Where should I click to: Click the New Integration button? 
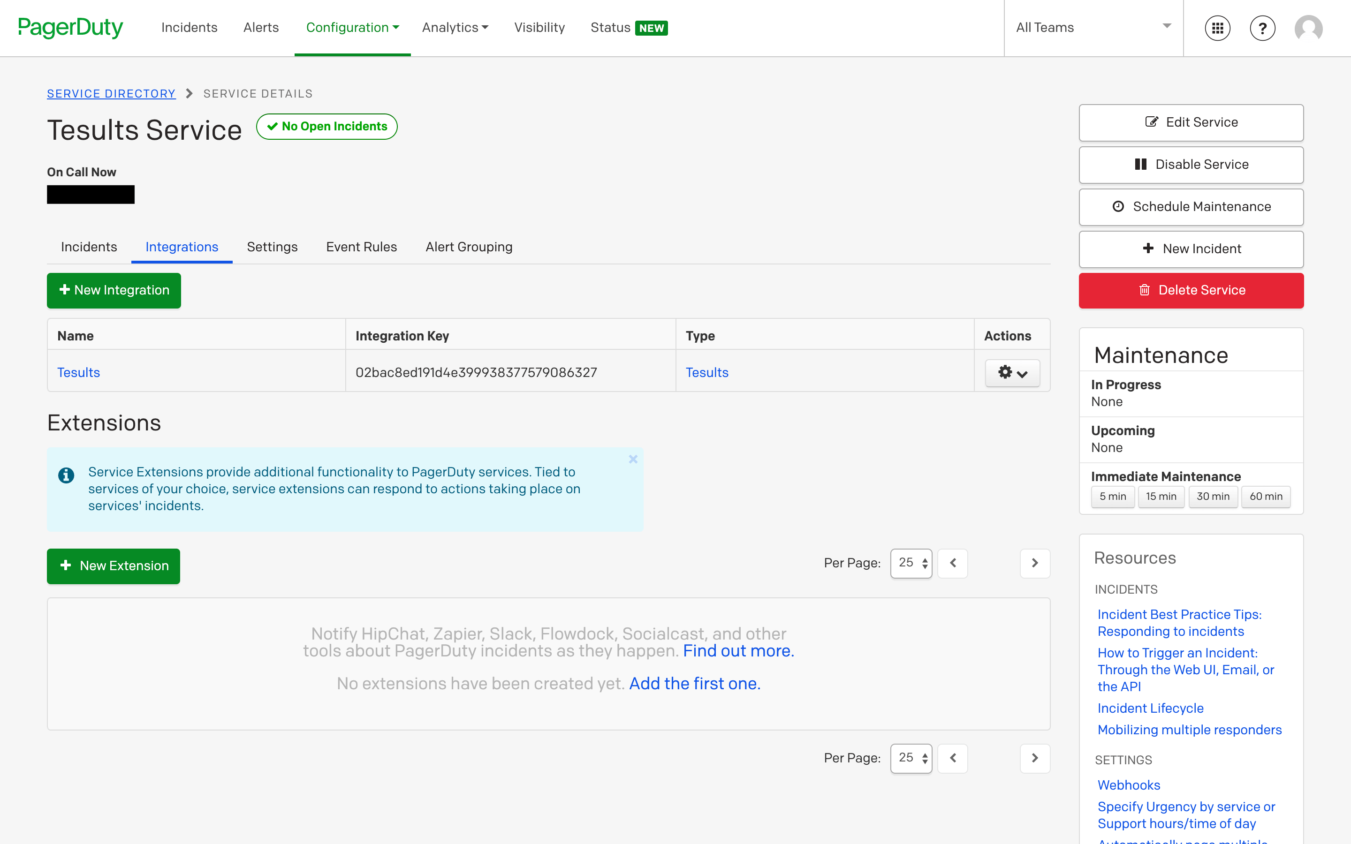pos(114,290)
